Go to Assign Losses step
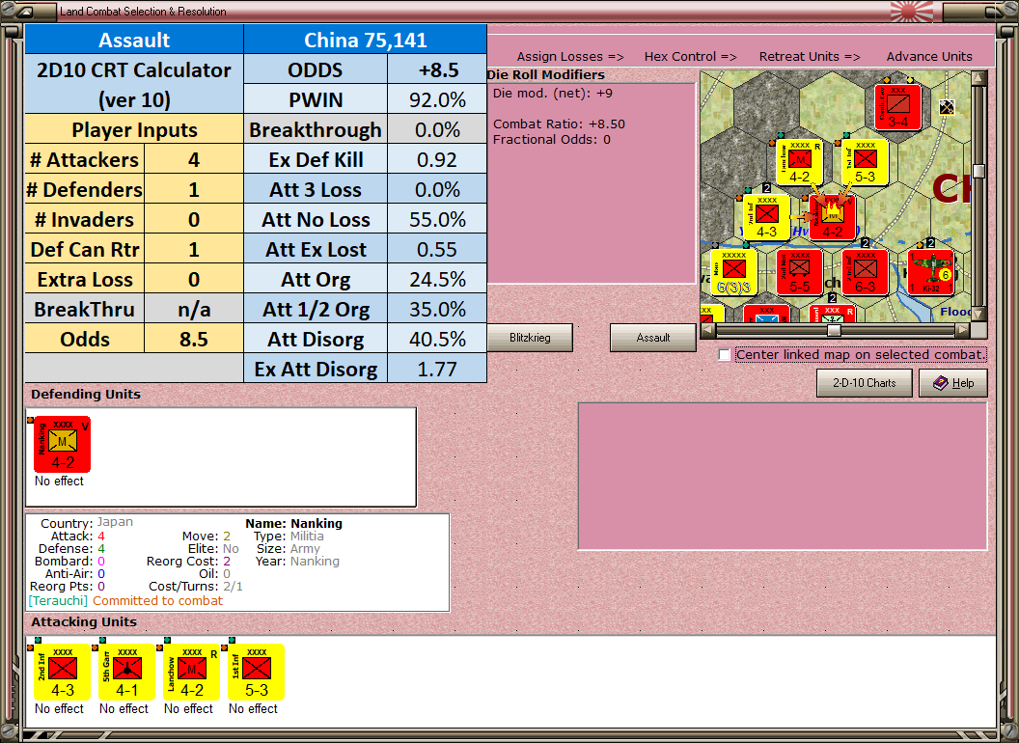1019x743 pixels. coord(570,57)
